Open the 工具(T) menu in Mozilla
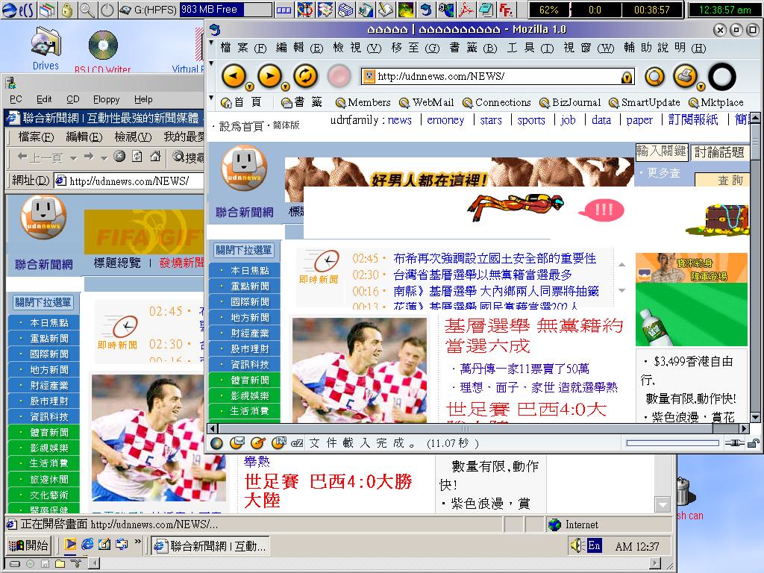Image resolution: width=764 pixels, height=573 pixels. 530,48
